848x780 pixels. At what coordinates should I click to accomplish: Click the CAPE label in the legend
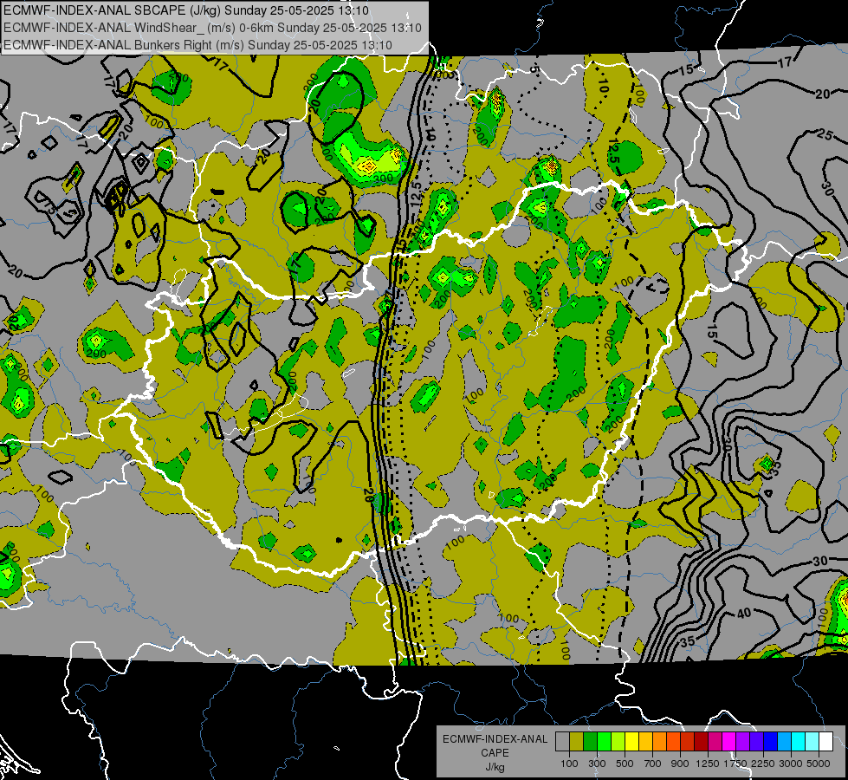coord(495,753)
